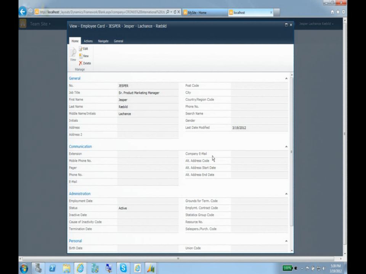Click the Communication section heading
Image resolution: width=366 pixels, height=274 pixels.
[80, 147]
